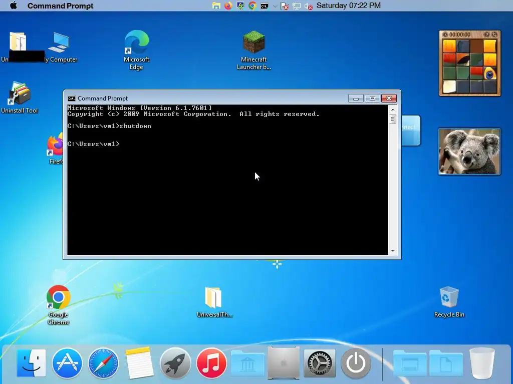Click the console scrollbar thumb
Image resolution: width=513 pixels, height=384 pixels.
pos(393,119)
